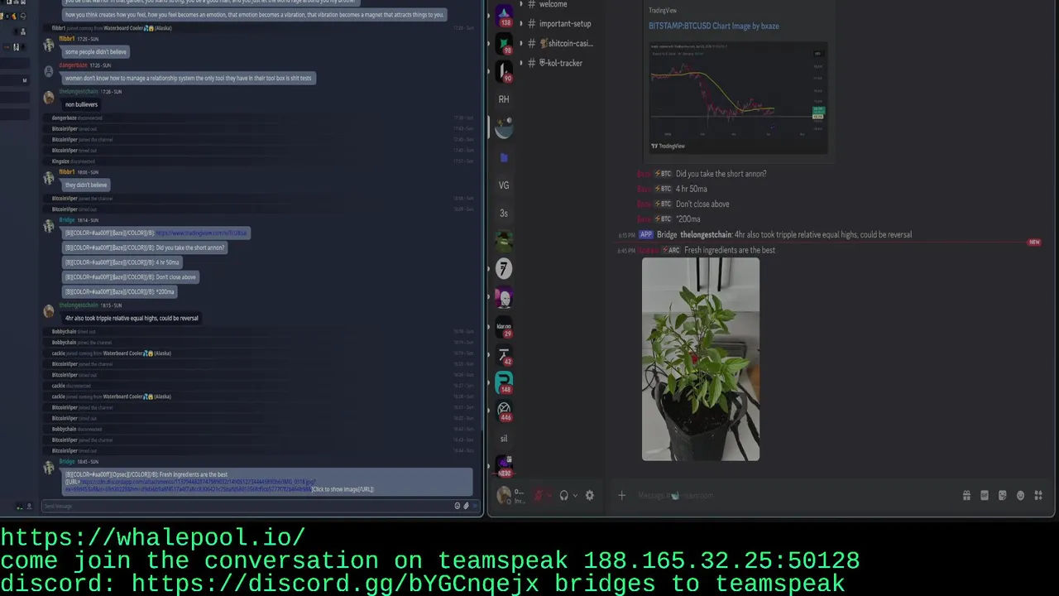Viewport: 1059px width, 596px height.
Task: Open own user profile avatar in Discord
Action: pos(503,496)
